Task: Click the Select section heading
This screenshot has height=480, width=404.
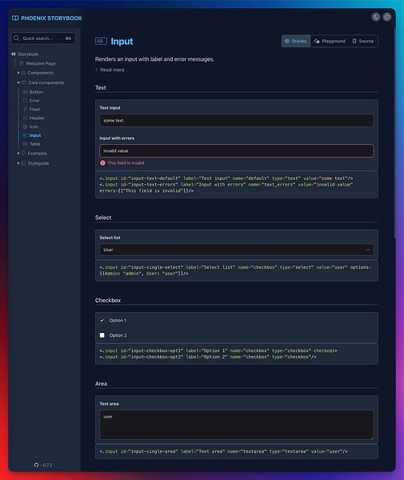Action: click(x=103, y=218)
